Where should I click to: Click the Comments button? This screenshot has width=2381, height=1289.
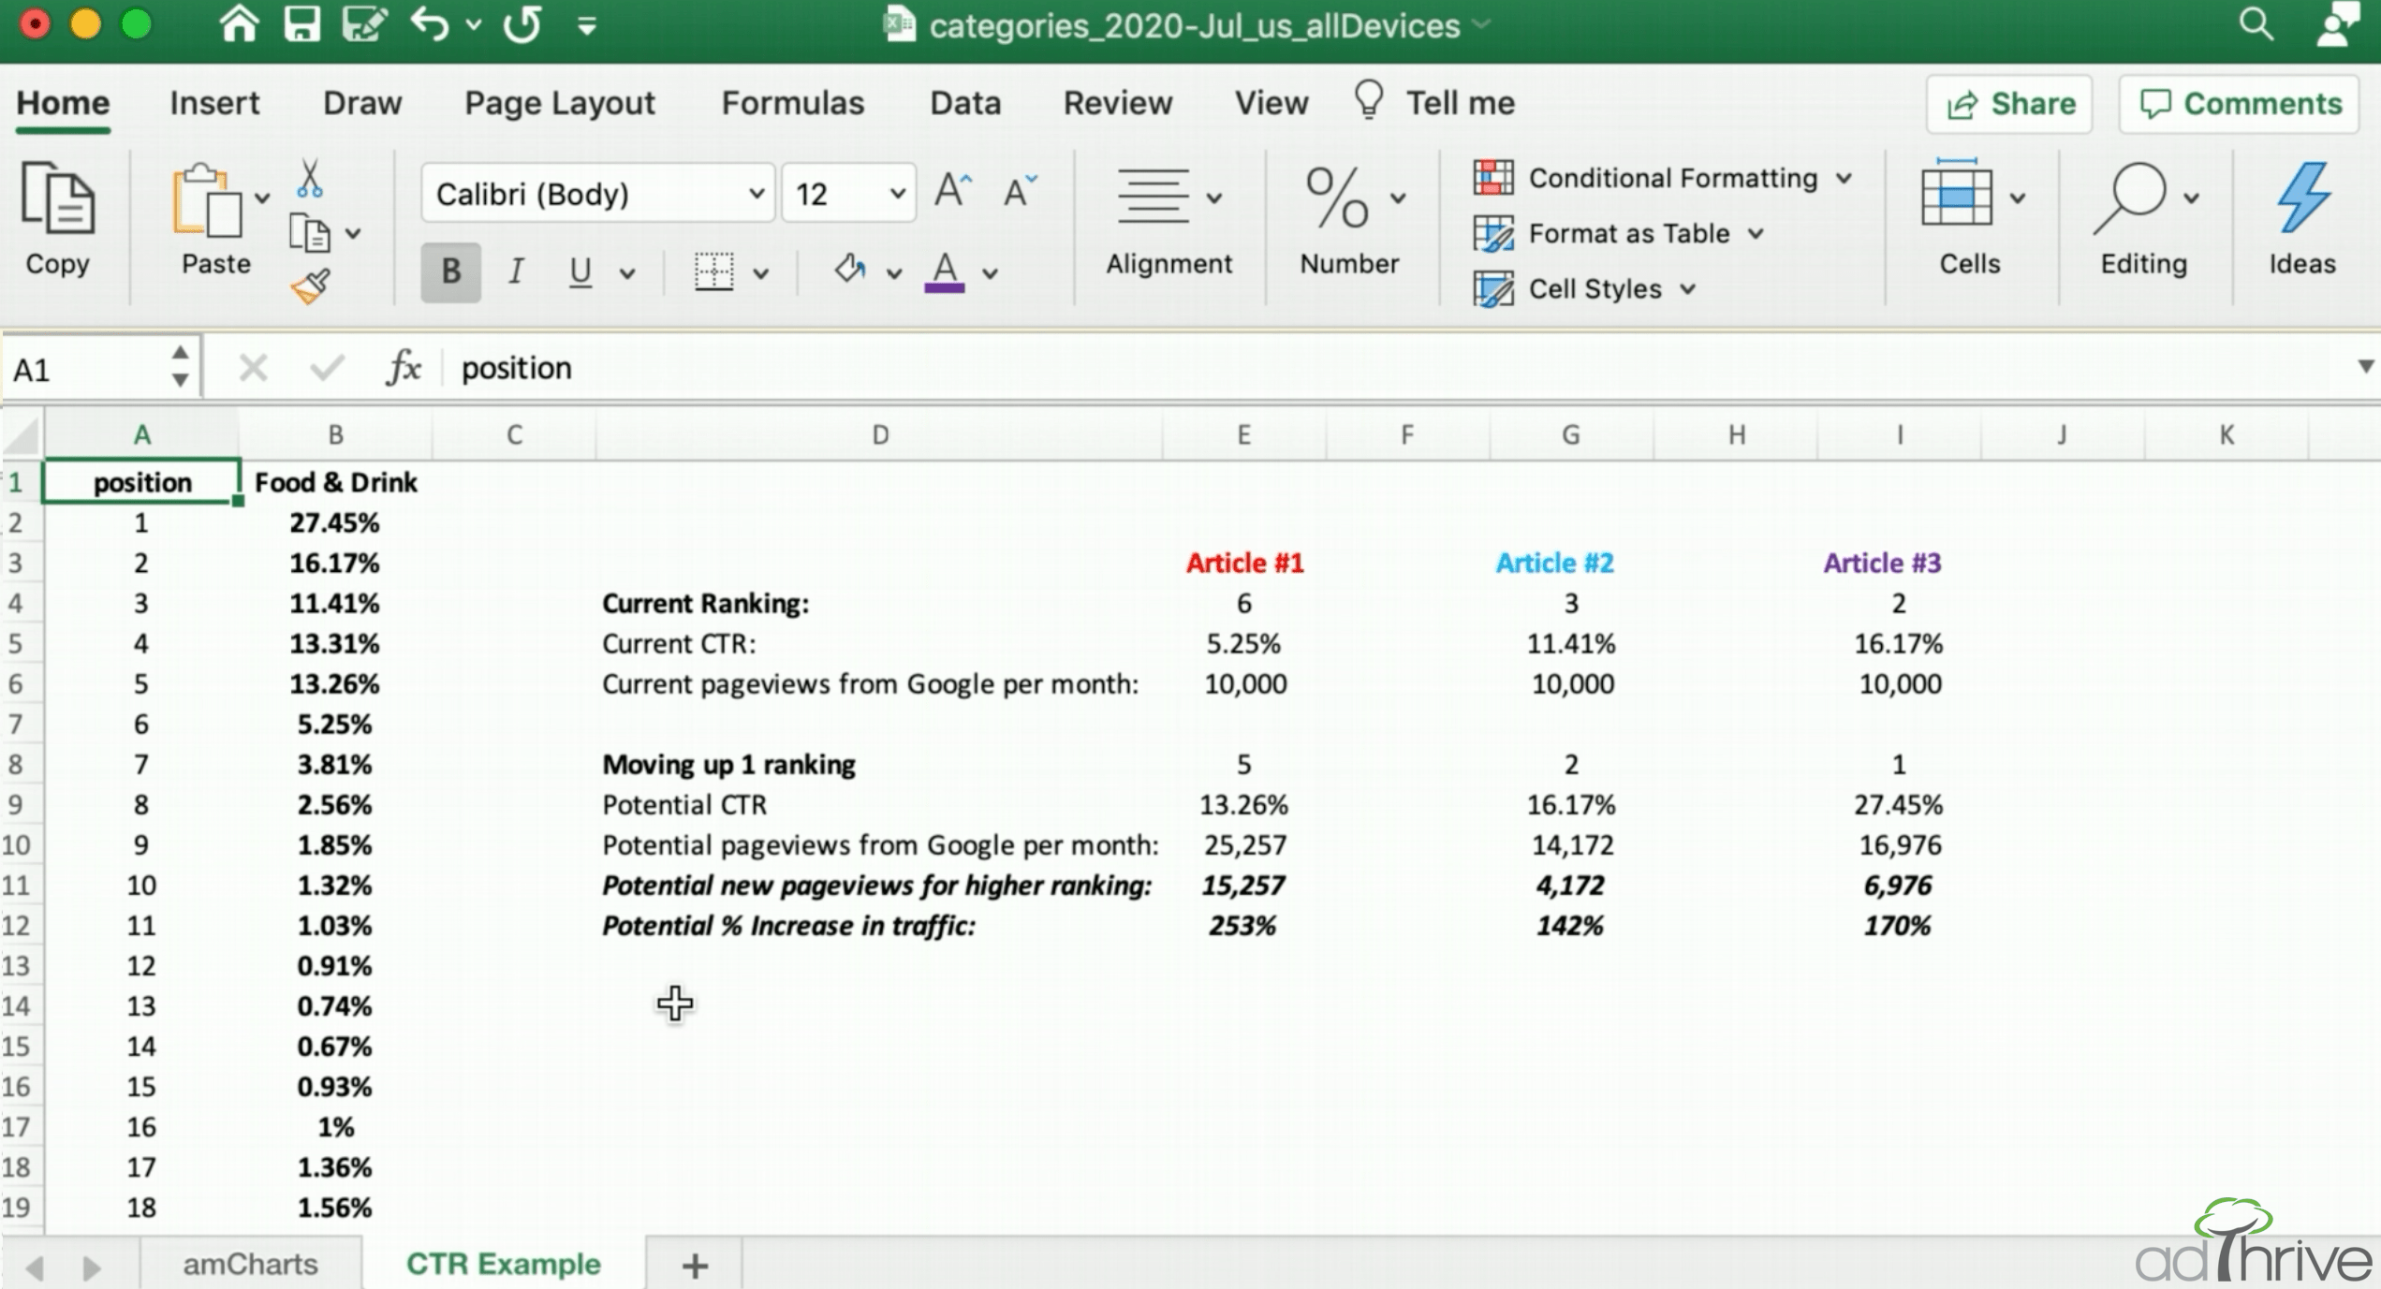coord(2240,104)
